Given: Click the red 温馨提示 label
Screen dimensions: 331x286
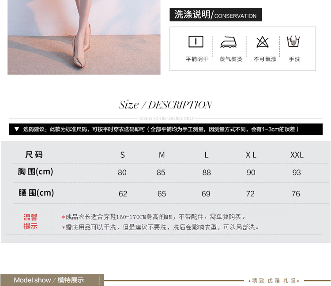Looking at the screenshot, I should (30, 222).
